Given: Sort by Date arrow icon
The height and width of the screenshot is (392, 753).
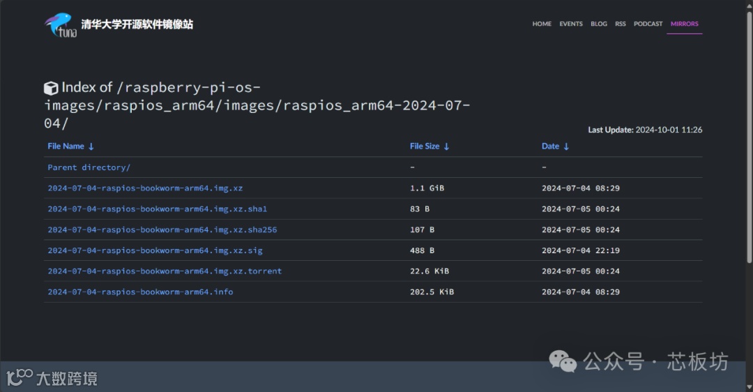Looking at the screenshot, I should click(x=566, y=146).
